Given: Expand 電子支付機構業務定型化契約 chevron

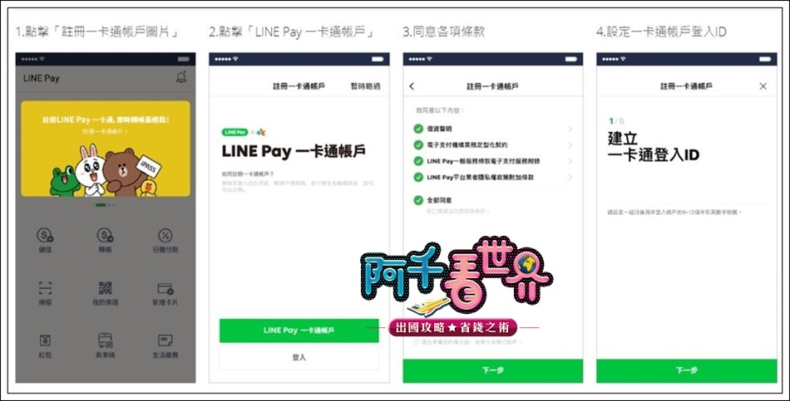Looking at the screenshot, I should pos(570,145).
